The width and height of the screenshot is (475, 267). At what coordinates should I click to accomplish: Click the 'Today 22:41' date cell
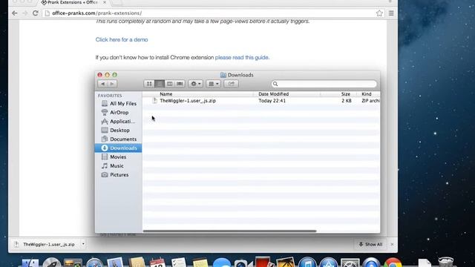[272, 101]
